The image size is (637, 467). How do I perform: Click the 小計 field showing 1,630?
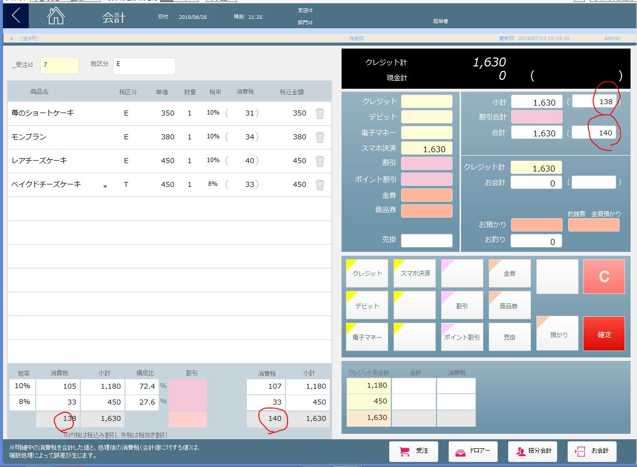coord(537,102)
